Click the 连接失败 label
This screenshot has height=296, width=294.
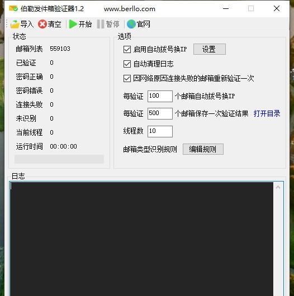[29, 104]
